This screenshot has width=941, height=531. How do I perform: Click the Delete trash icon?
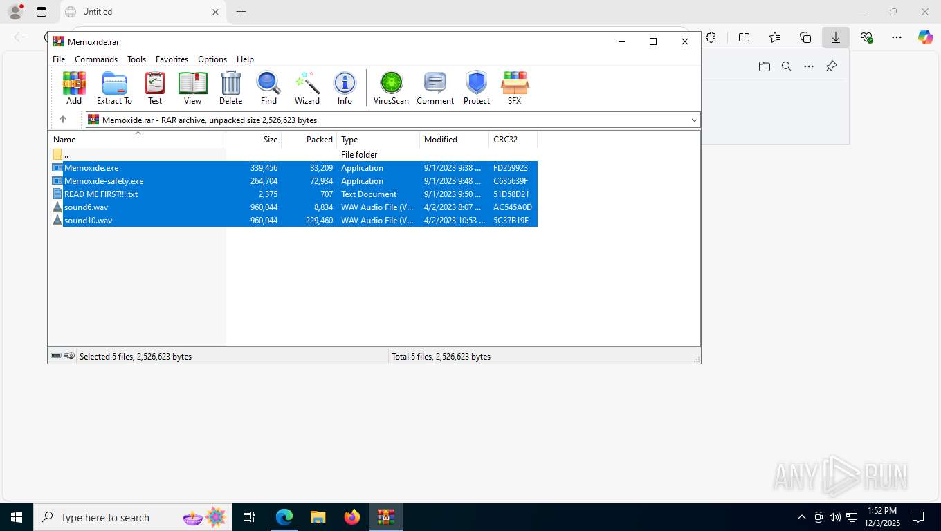[x=230, y=88]
